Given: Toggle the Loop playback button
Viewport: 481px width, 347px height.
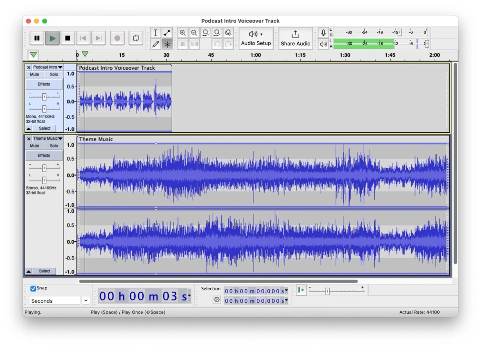Looking at the screenshot, I should tap(136, 38).
